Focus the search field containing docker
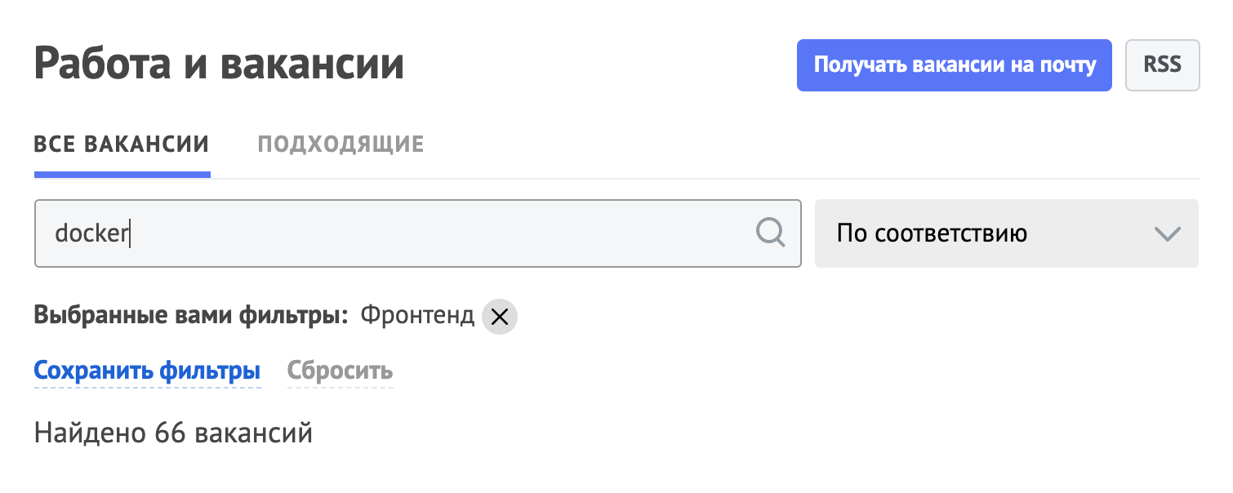Viewport: 1233px width, 493px height. coord(417,233)
